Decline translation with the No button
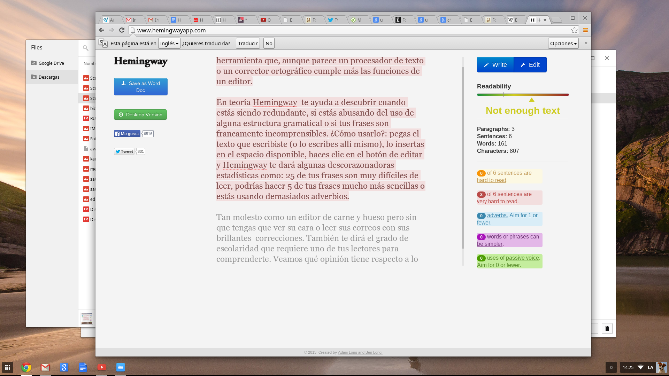669x376 pixels. 269,43
